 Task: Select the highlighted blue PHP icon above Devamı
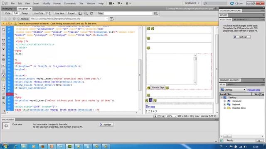[150, 100]
